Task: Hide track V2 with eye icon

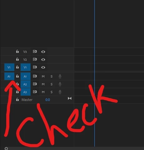Action: point(43,59)
